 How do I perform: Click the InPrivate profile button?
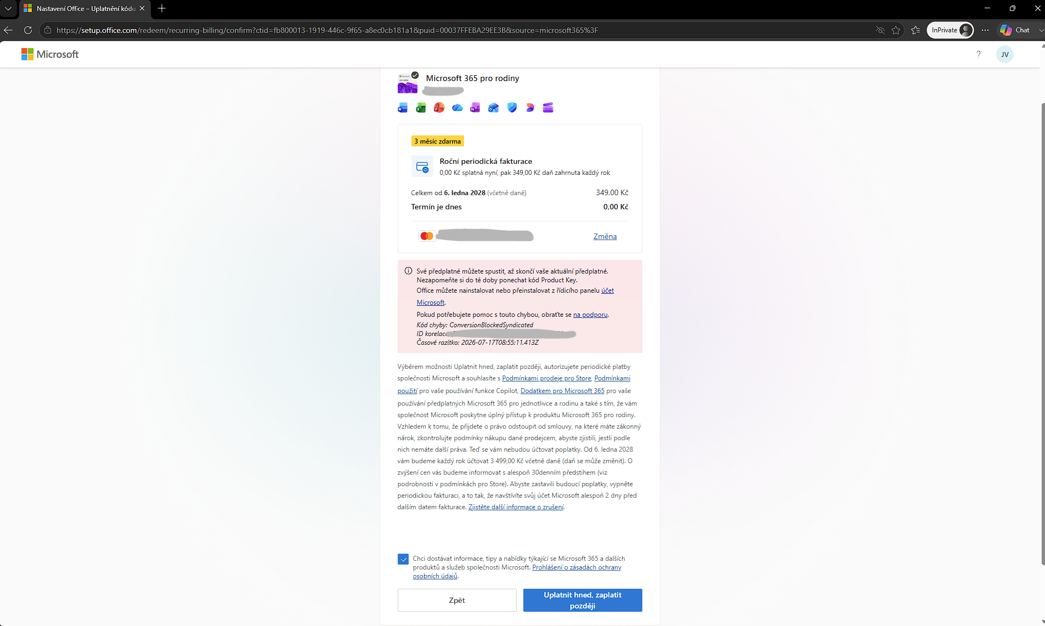[950, 30]
